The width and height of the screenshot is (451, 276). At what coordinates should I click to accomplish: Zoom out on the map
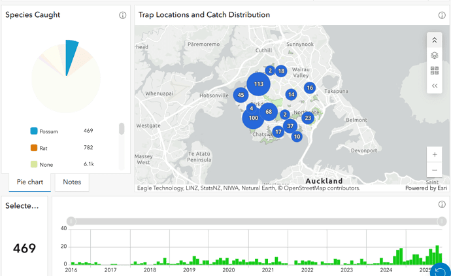[435, 169]
